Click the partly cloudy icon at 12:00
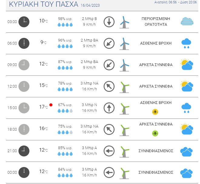 tap(187, 86)
